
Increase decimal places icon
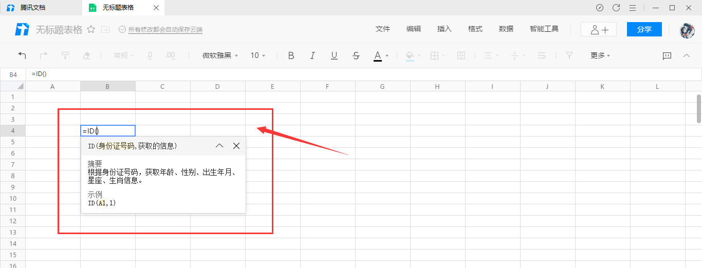click(171, 55)
